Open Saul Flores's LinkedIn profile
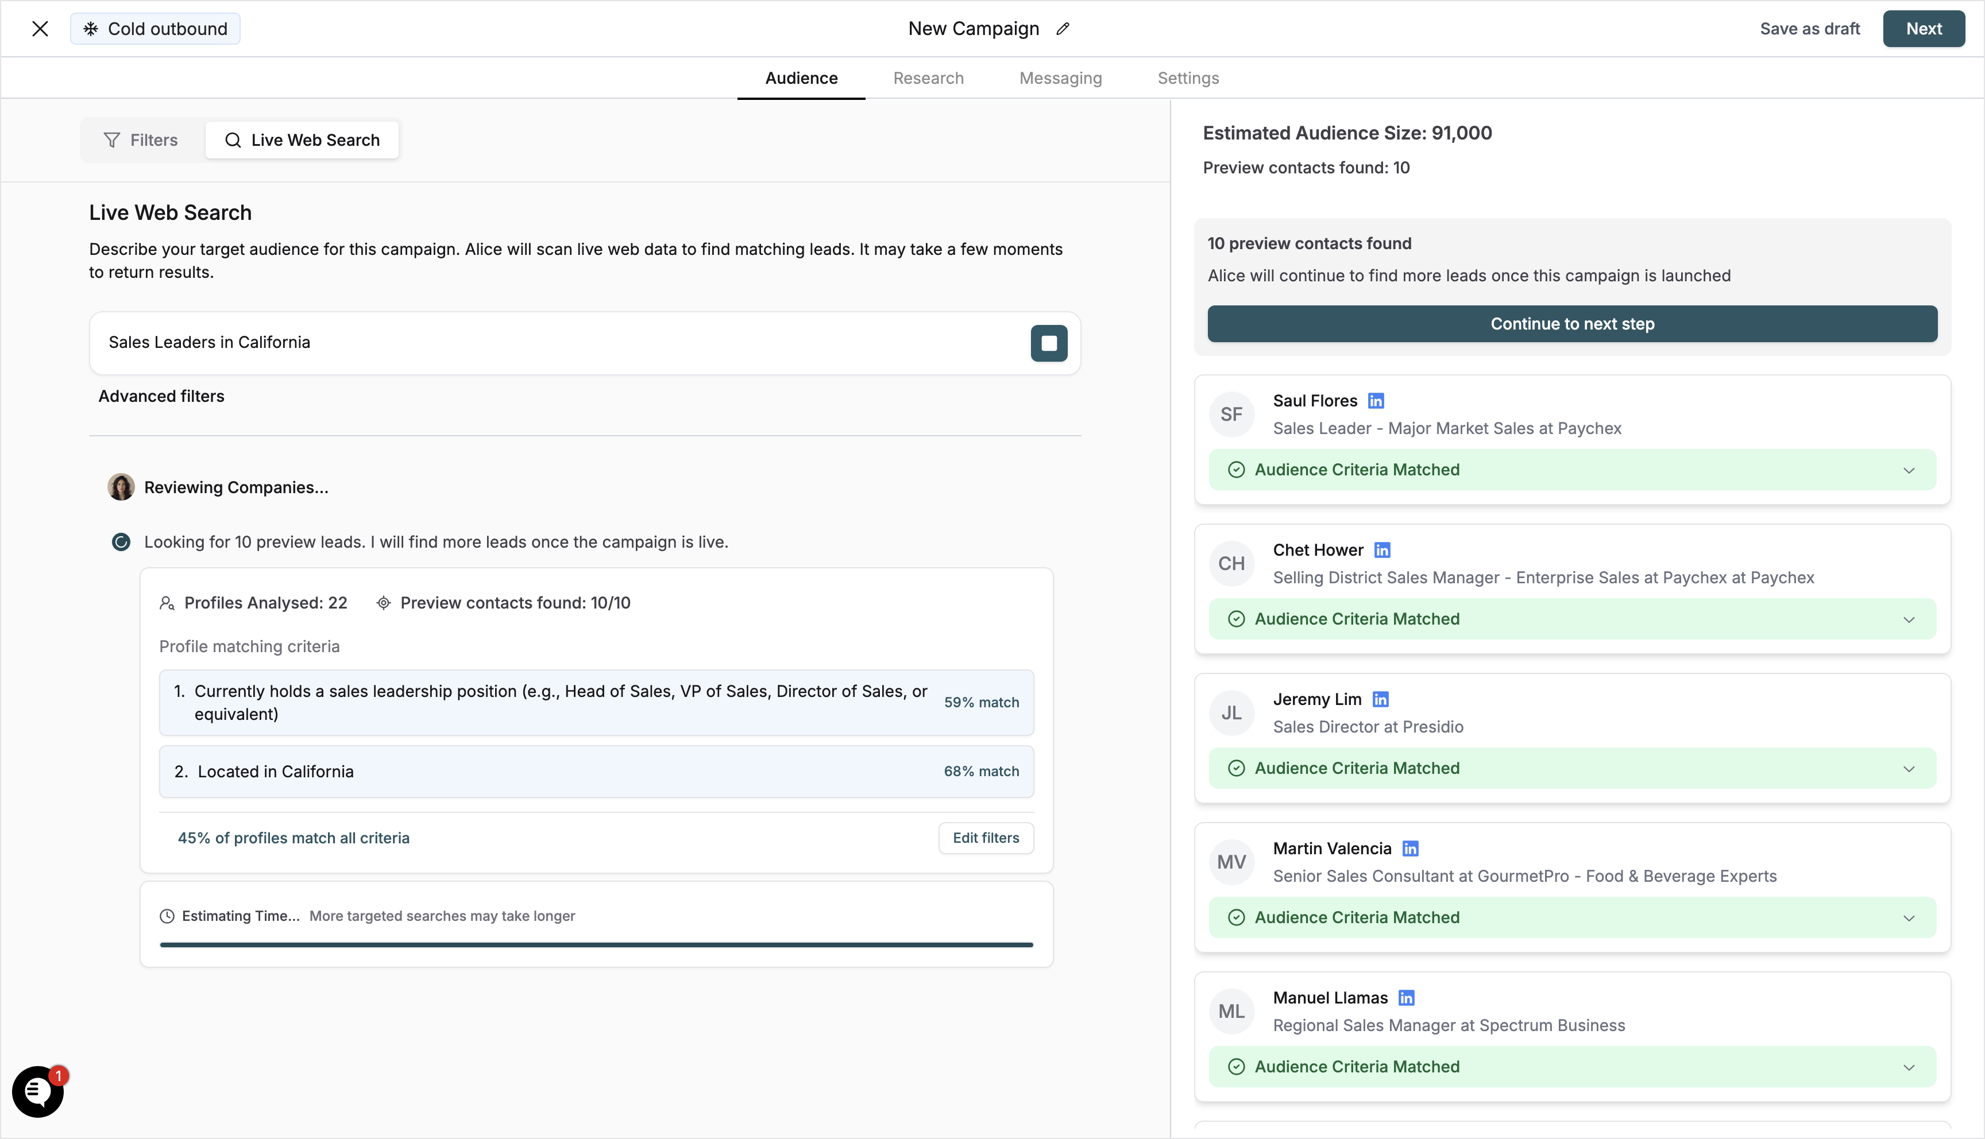Screen dimensions: 1985x1139 (1376, 400)
